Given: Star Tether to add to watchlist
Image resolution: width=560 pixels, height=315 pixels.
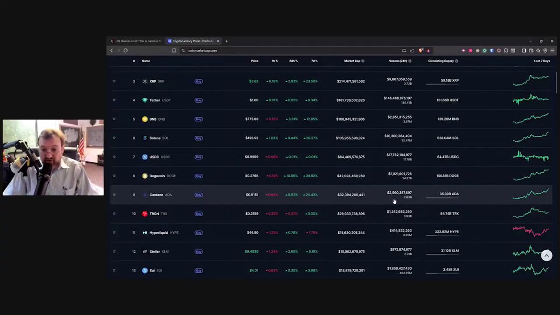Looking at the screenshot, I should point(114,100).
